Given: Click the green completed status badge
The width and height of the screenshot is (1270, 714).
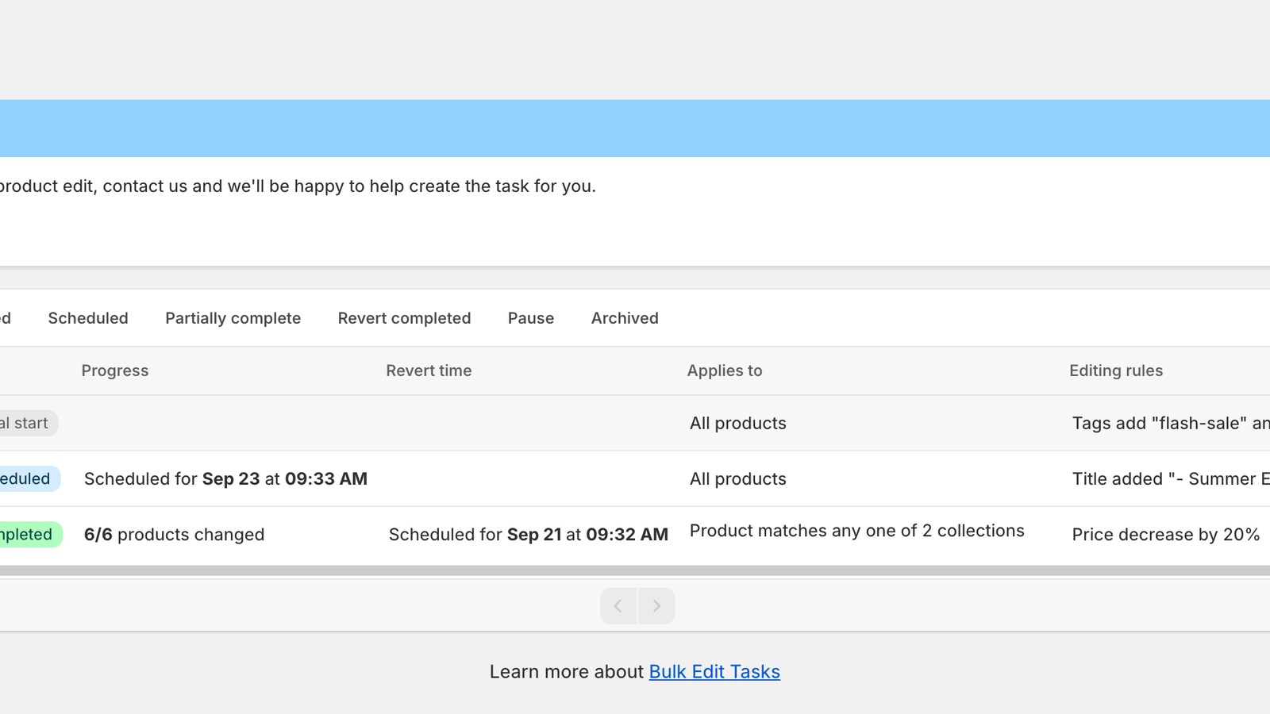Looking at the screenshot, I should tap(30, 535).
